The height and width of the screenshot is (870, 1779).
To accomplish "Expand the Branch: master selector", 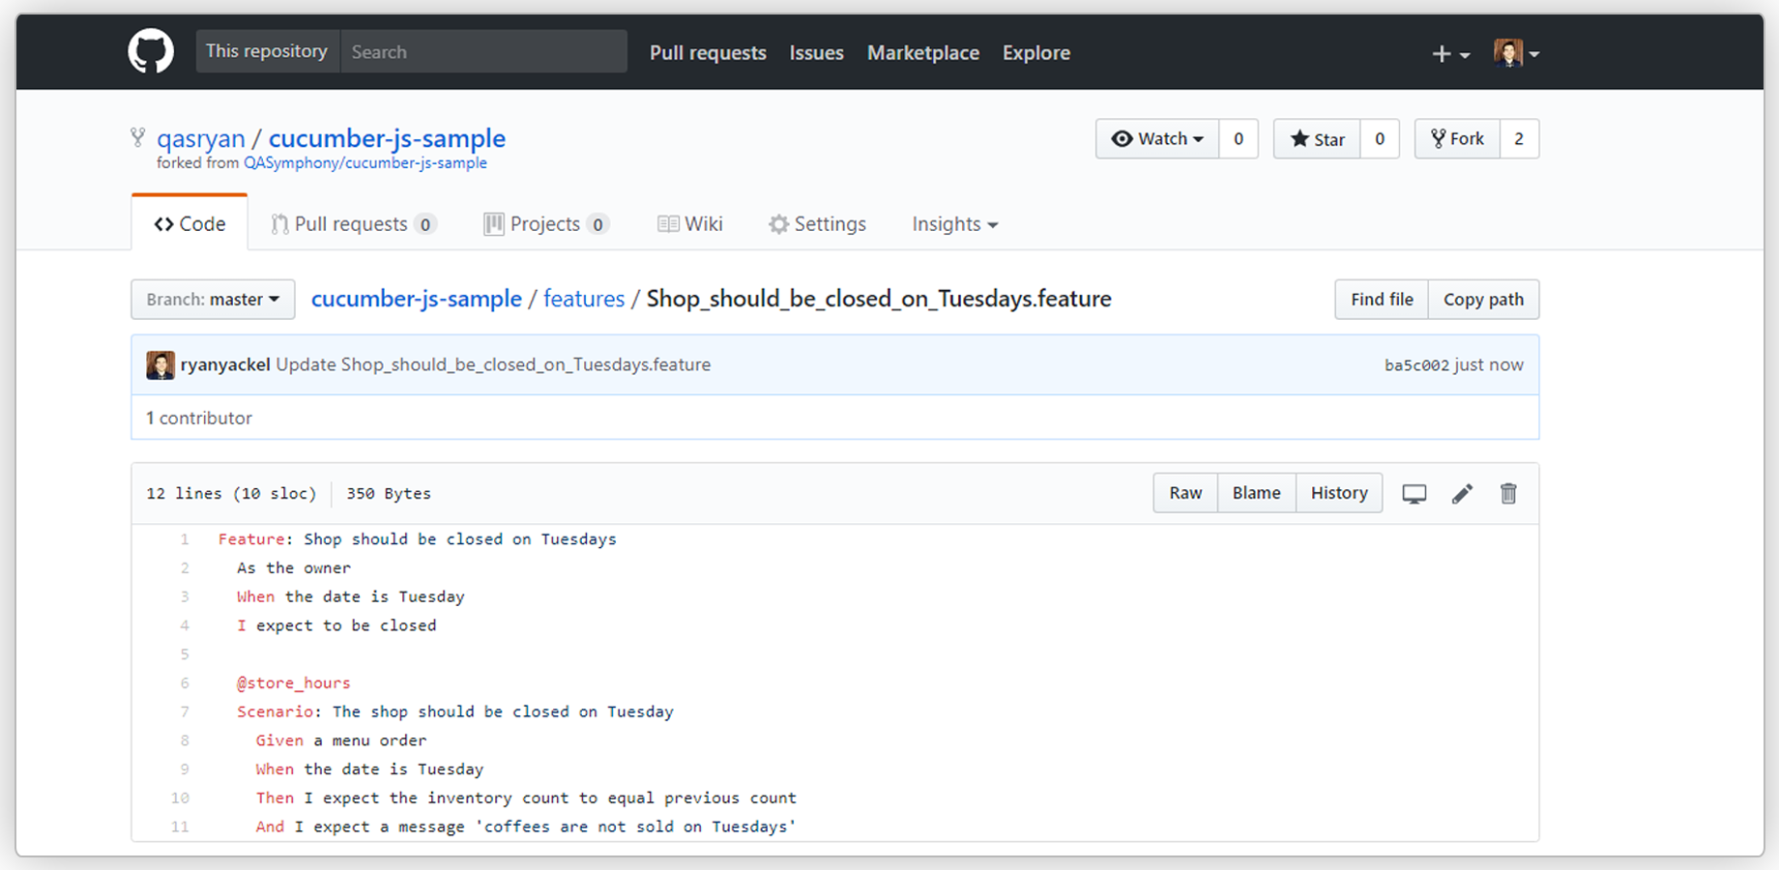I will point(213,300).
